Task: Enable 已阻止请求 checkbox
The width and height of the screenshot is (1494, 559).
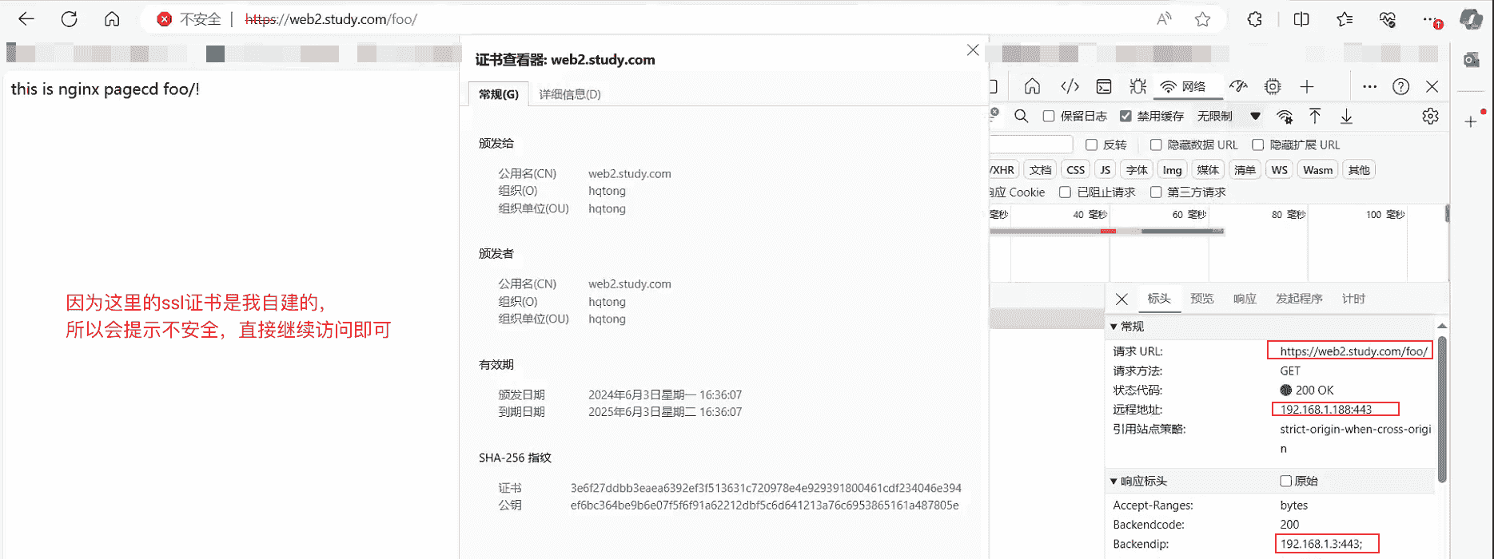Action: (x=1065, y=192)
